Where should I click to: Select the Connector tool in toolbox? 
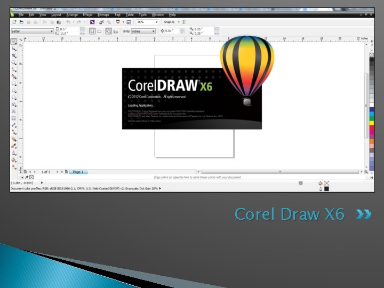[14, 132]
